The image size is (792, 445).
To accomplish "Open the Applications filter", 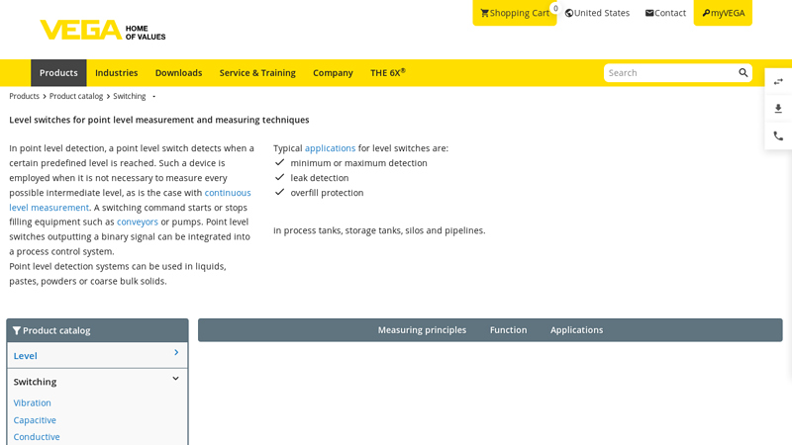I will coord(576,330).
